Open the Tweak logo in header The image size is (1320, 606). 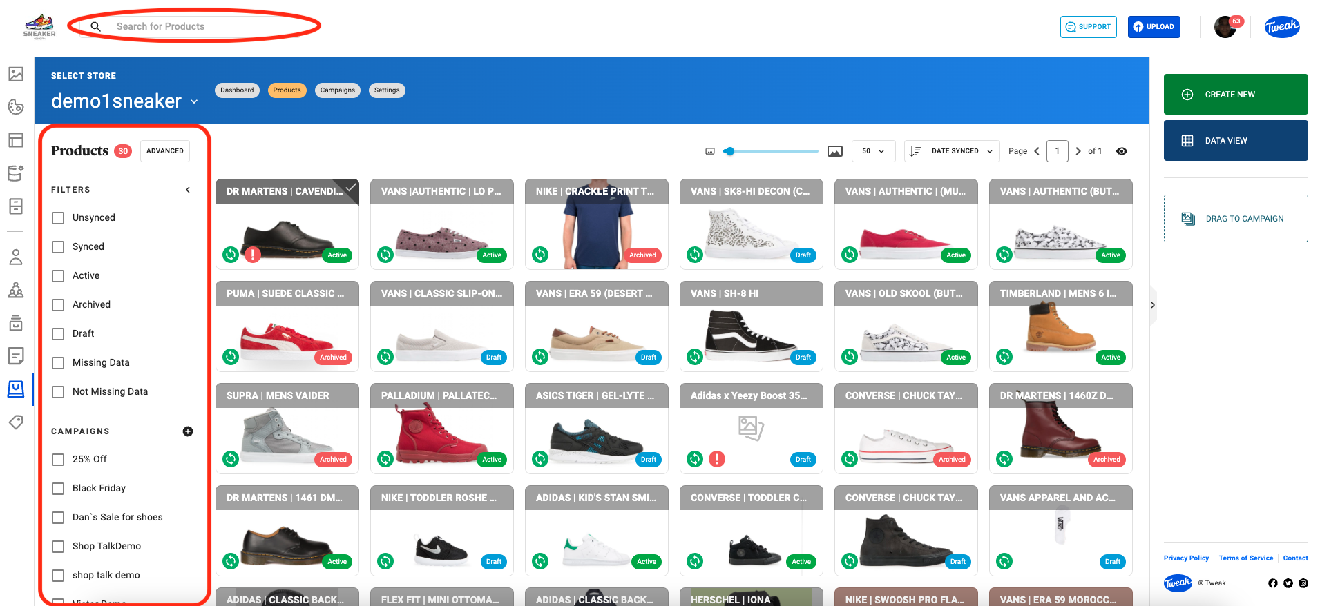click(1282, 26)
